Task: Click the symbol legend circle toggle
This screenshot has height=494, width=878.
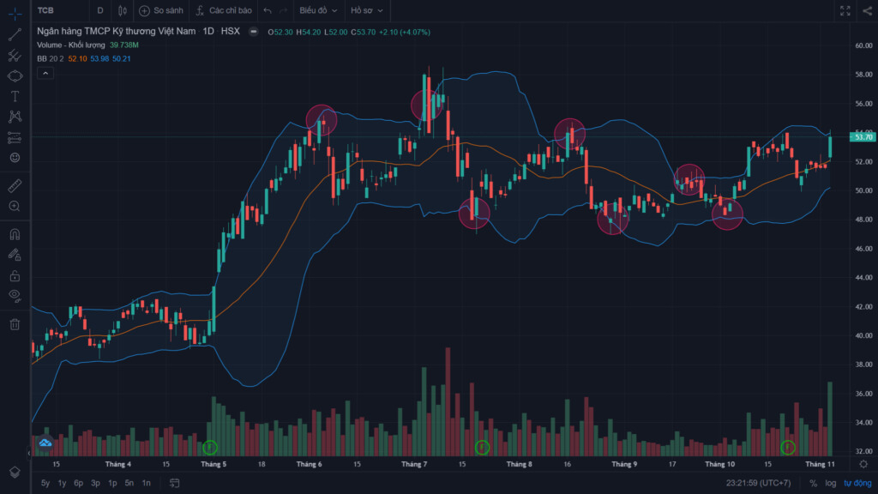Action: [x=254, y=32]
